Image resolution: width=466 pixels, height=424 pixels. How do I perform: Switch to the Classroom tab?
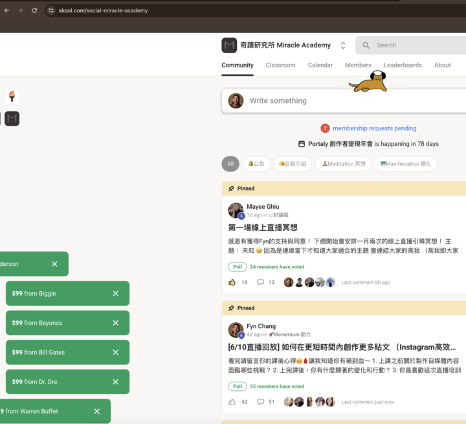pyautogui.click(x=280, y=65)
